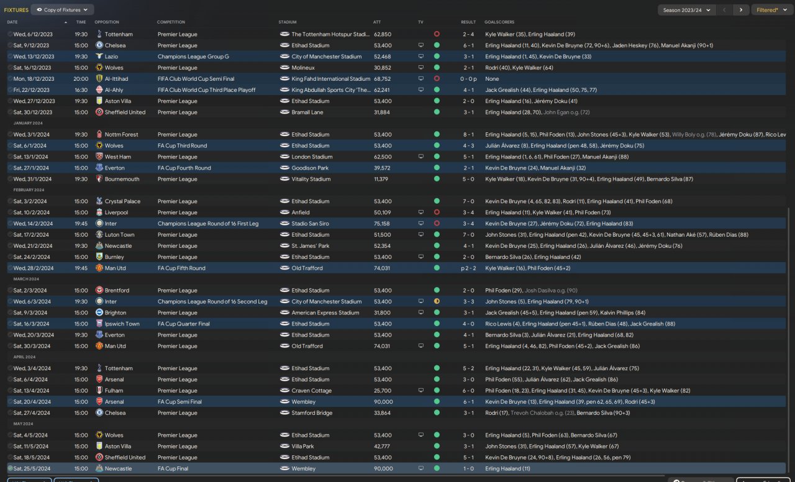The image size is (795, 482).
Task: Sort by the Att column header
Action: (x=377, y=22)
